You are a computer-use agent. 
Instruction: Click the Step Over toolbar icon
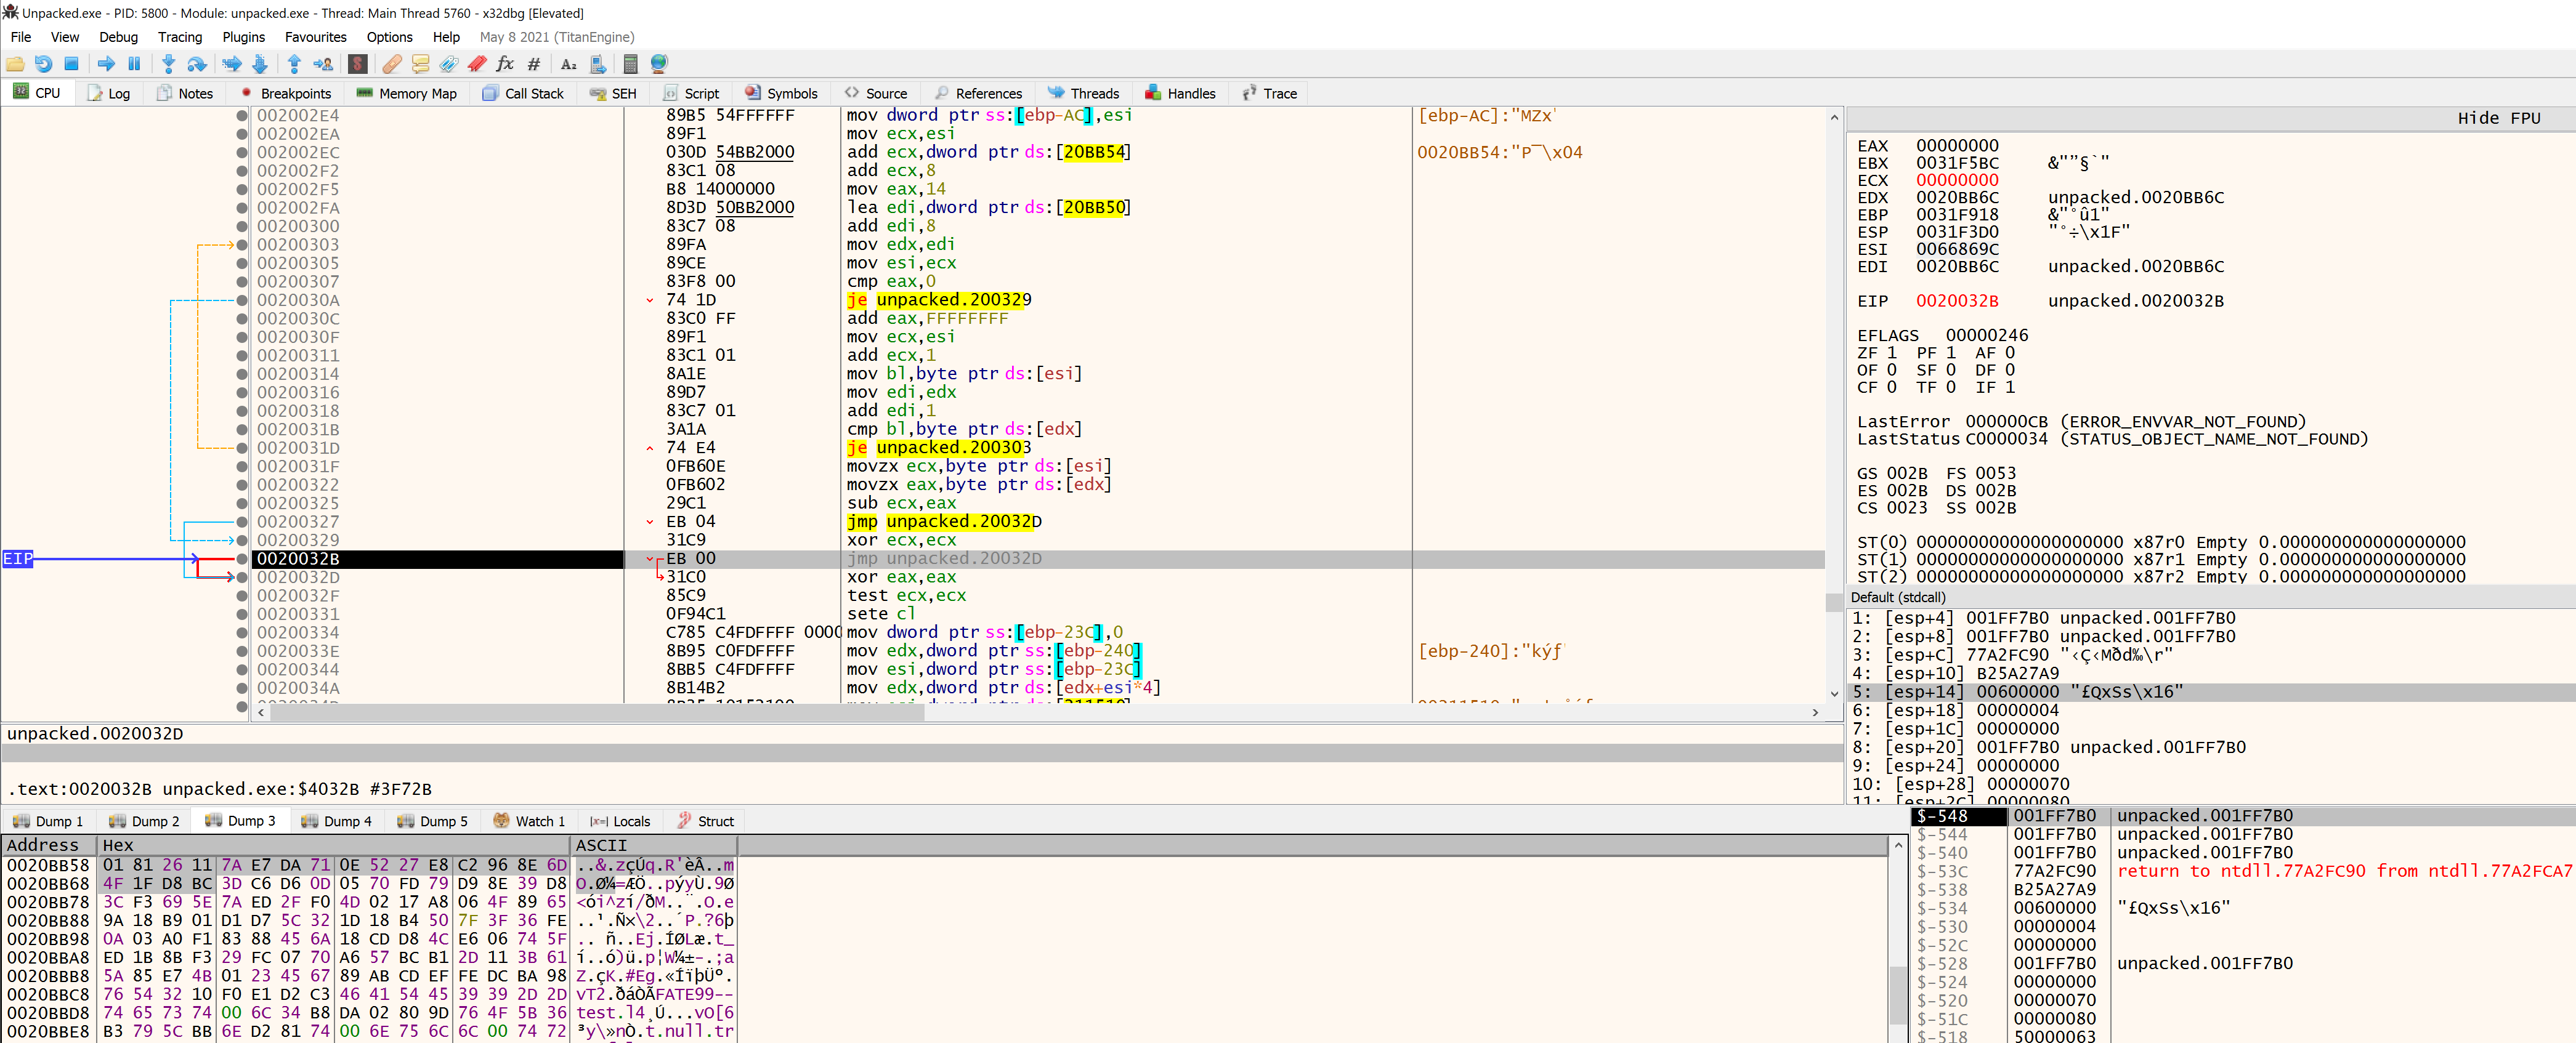(197, 64)
